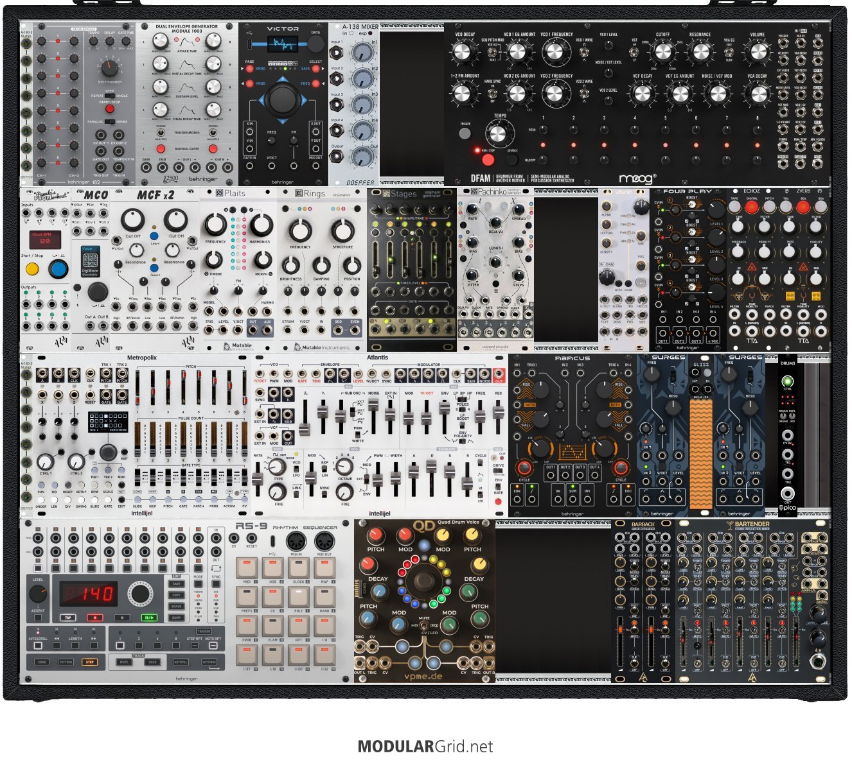Click the DFAM Cutoff knob
The width and height of the screenshot is (852, 760).
click(x=662, y=51)
